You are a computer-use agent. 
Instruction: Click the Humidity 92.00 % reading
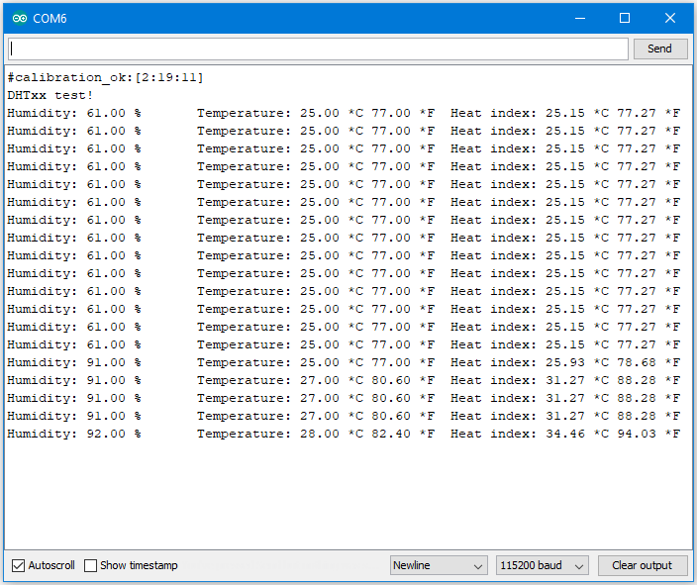(74, 434)
